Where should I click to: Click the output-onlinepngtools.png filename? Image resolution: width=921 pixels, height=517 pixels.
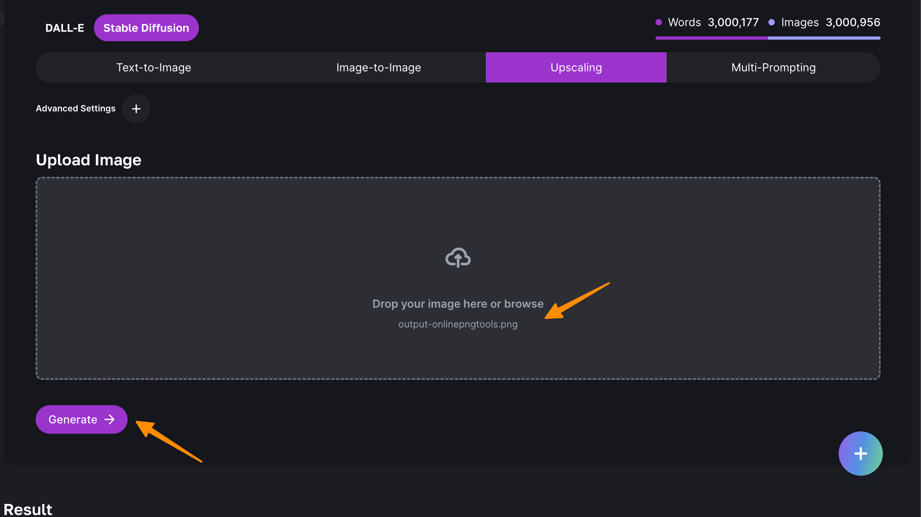coord(458,324)
